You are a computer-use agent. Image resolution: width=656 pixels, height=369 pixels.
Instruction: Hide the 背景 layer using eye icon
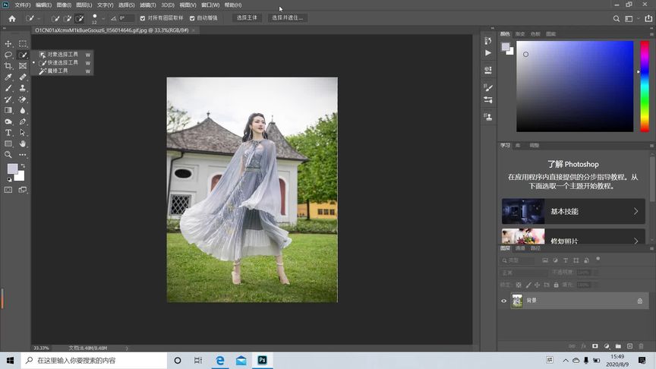[503, 301]
